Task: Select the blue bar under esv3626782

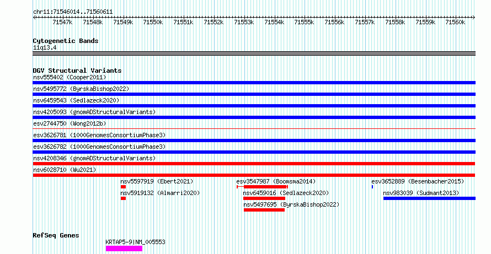Action: coord(254,152)
